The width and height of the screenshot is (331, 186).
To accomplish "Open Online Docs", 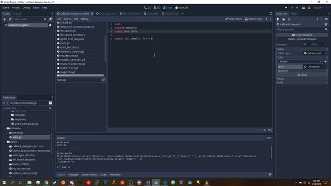I will [x=234, y=19].
